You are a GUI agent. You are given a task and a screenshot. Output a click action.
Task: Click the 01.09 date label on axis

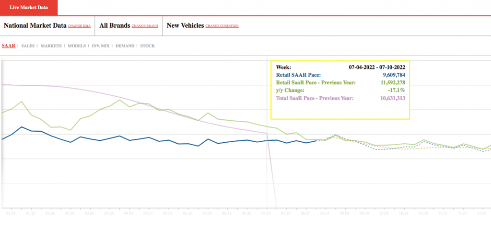(x=11, y=213)
